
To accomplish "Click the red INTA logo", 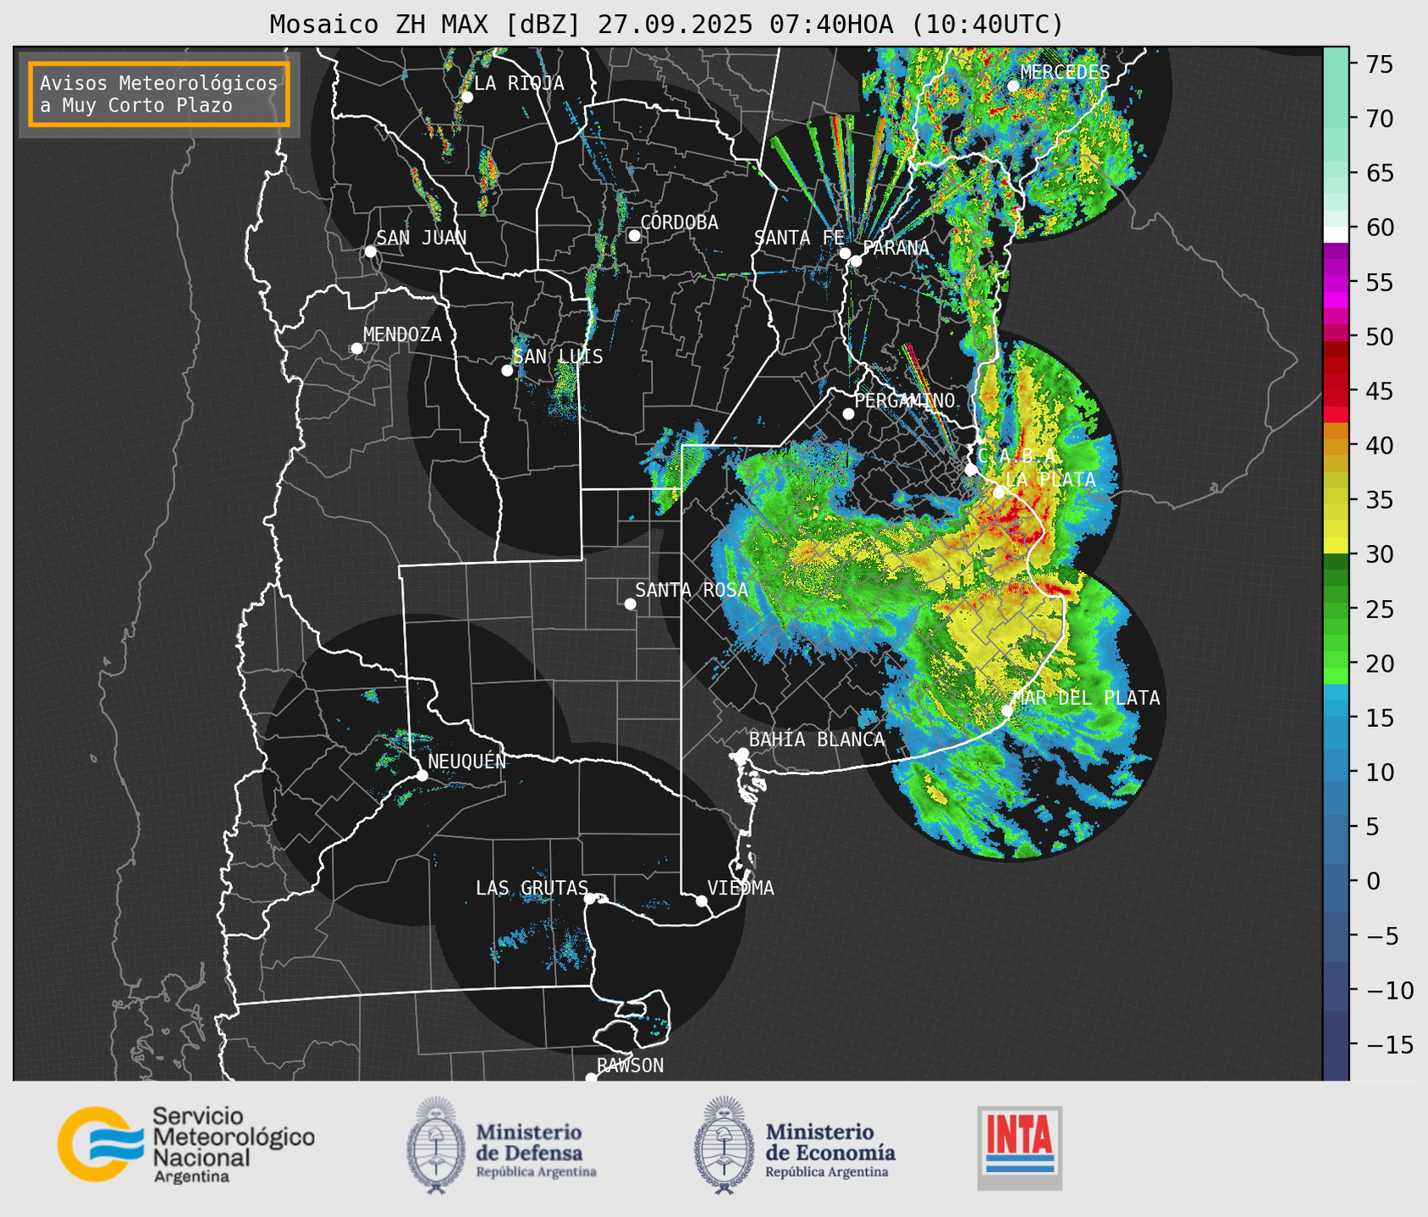I will [1019, 1148].
